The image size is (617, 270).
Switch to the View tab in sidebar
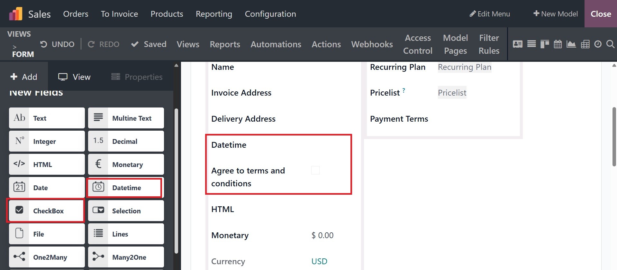pos(74,77)
